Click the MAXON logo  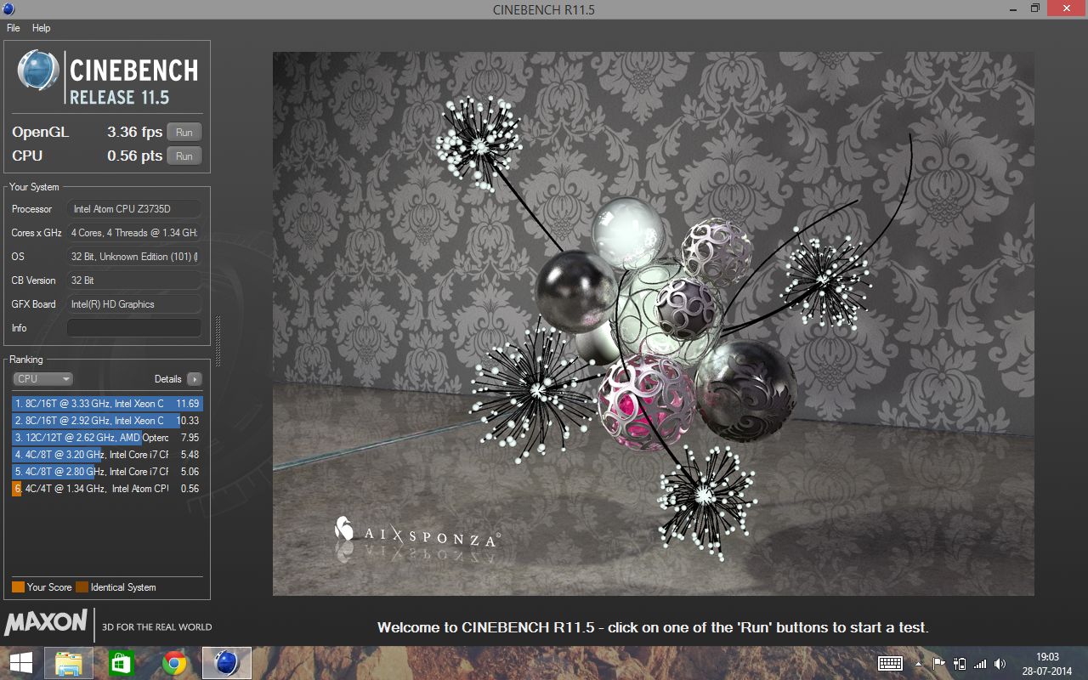pyautogui.click(x=46, y=622)
